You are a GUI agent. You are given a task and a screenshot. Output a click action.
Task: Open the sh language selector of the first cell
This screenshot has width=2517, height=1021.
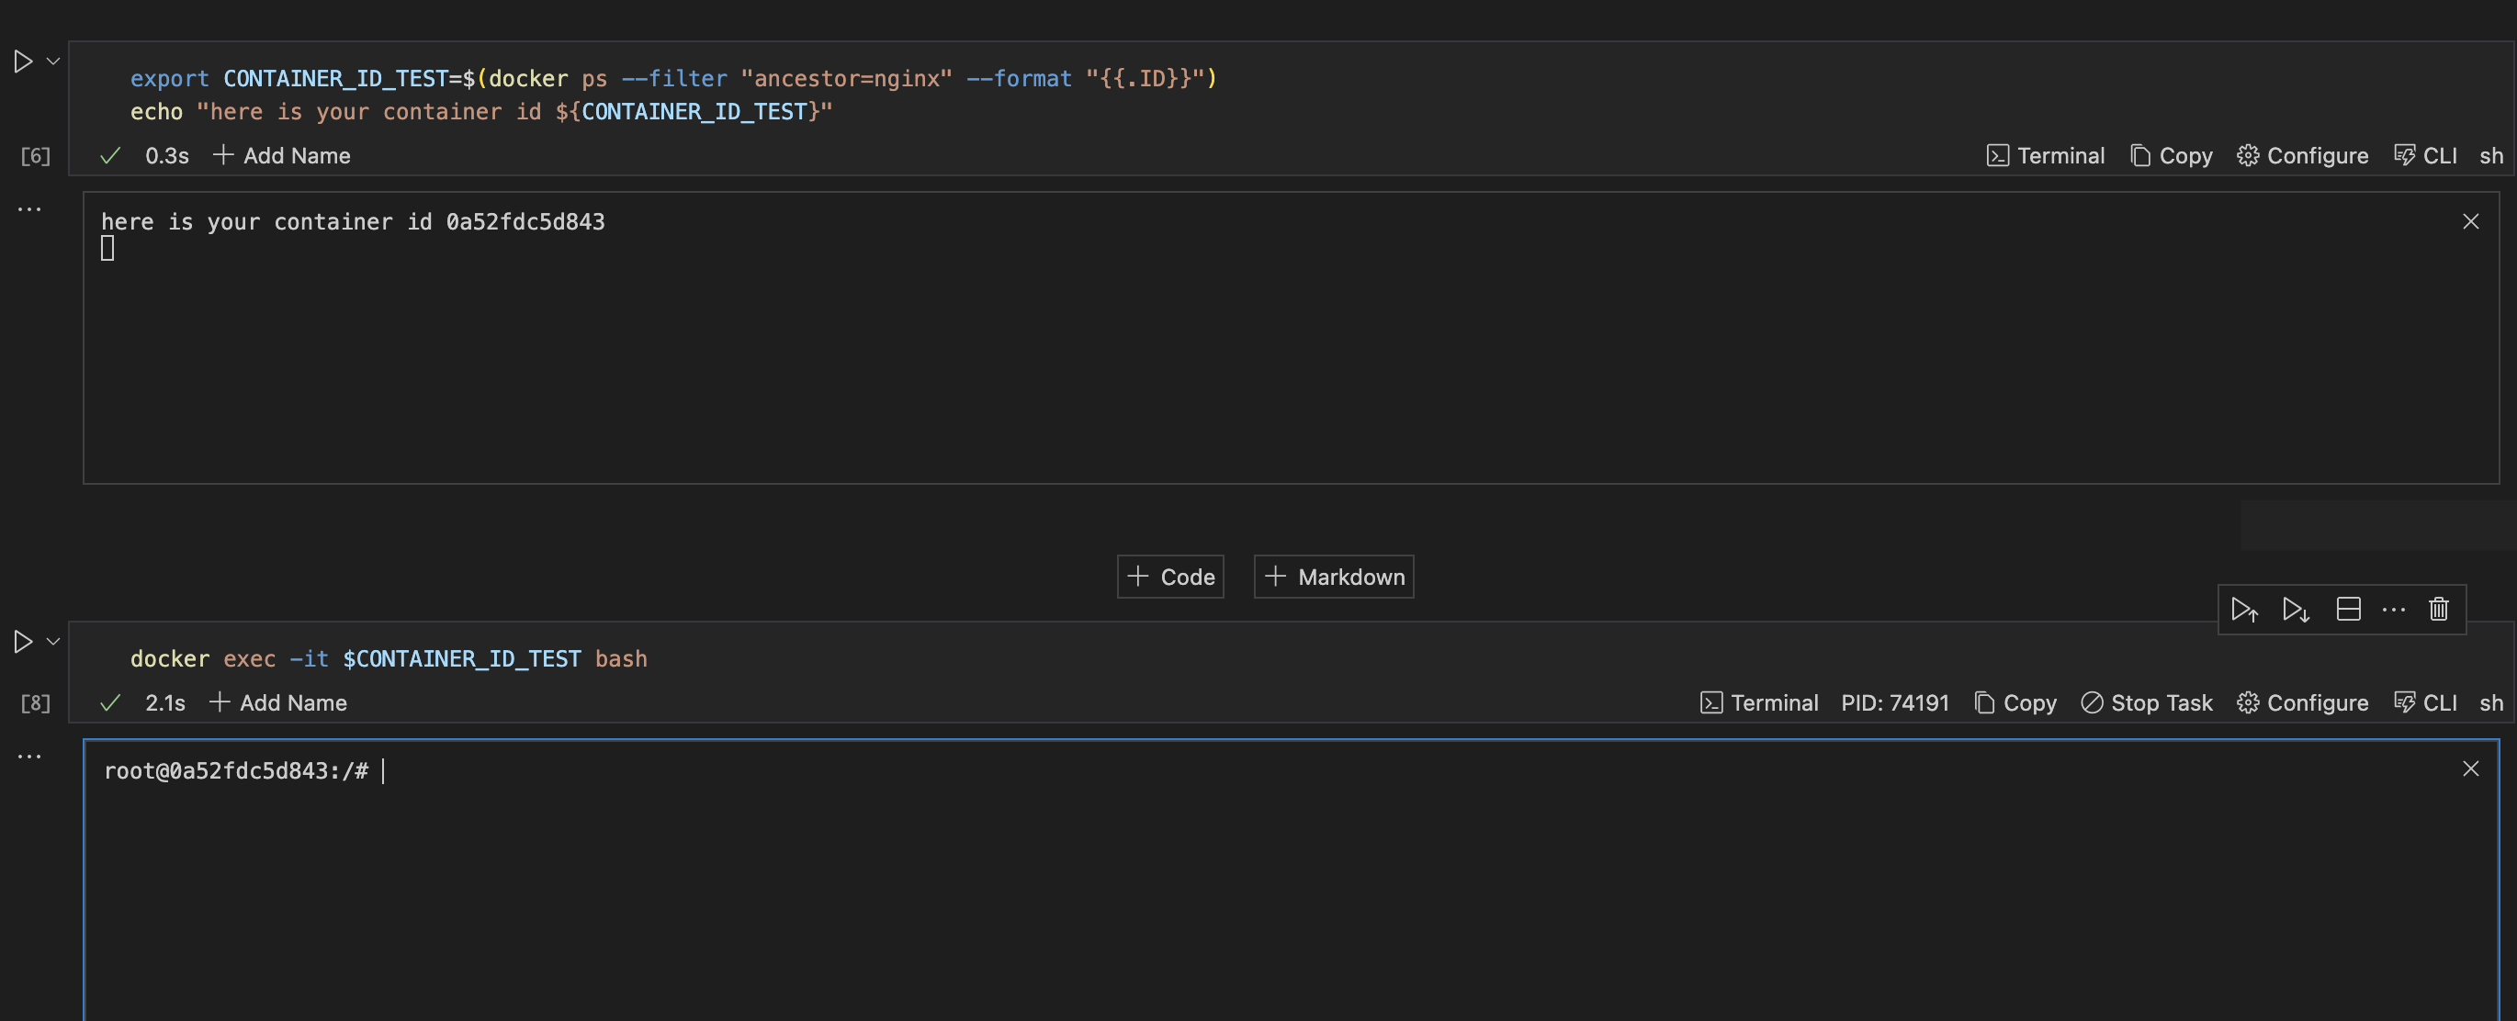click(x=2491, y=155)
